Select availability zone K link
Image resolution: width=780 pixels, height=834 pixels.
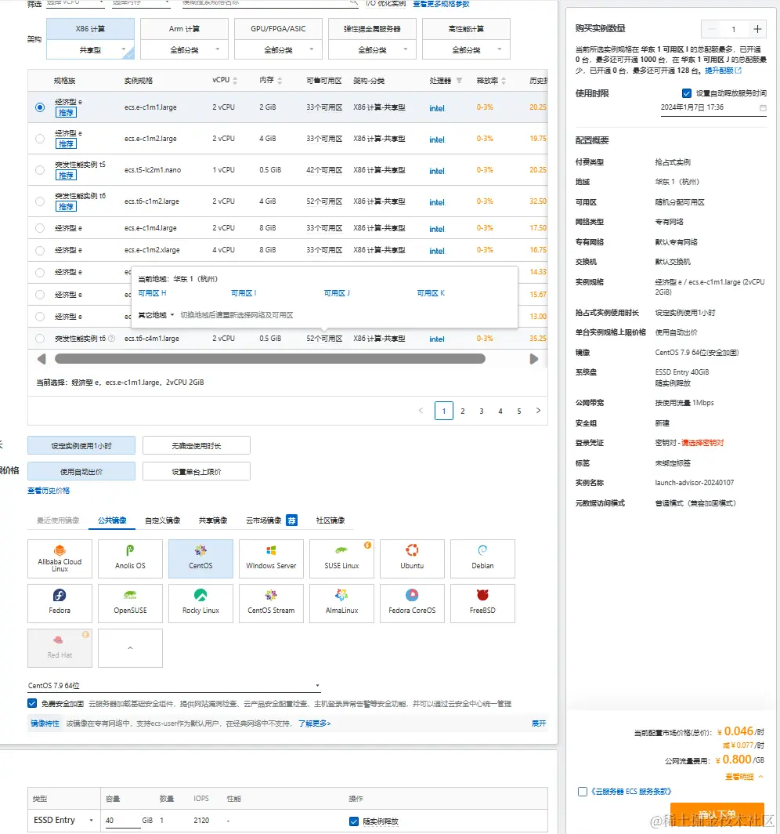(x=431, y=293)
